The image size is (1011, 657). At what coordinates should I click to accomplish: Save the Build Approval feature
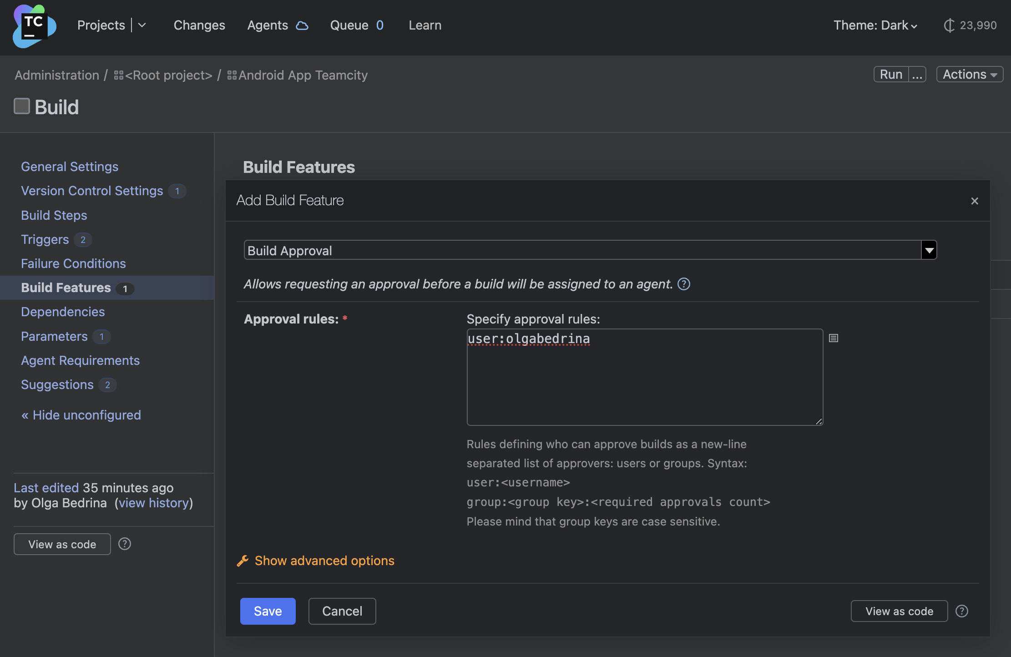tap(268, 611)
